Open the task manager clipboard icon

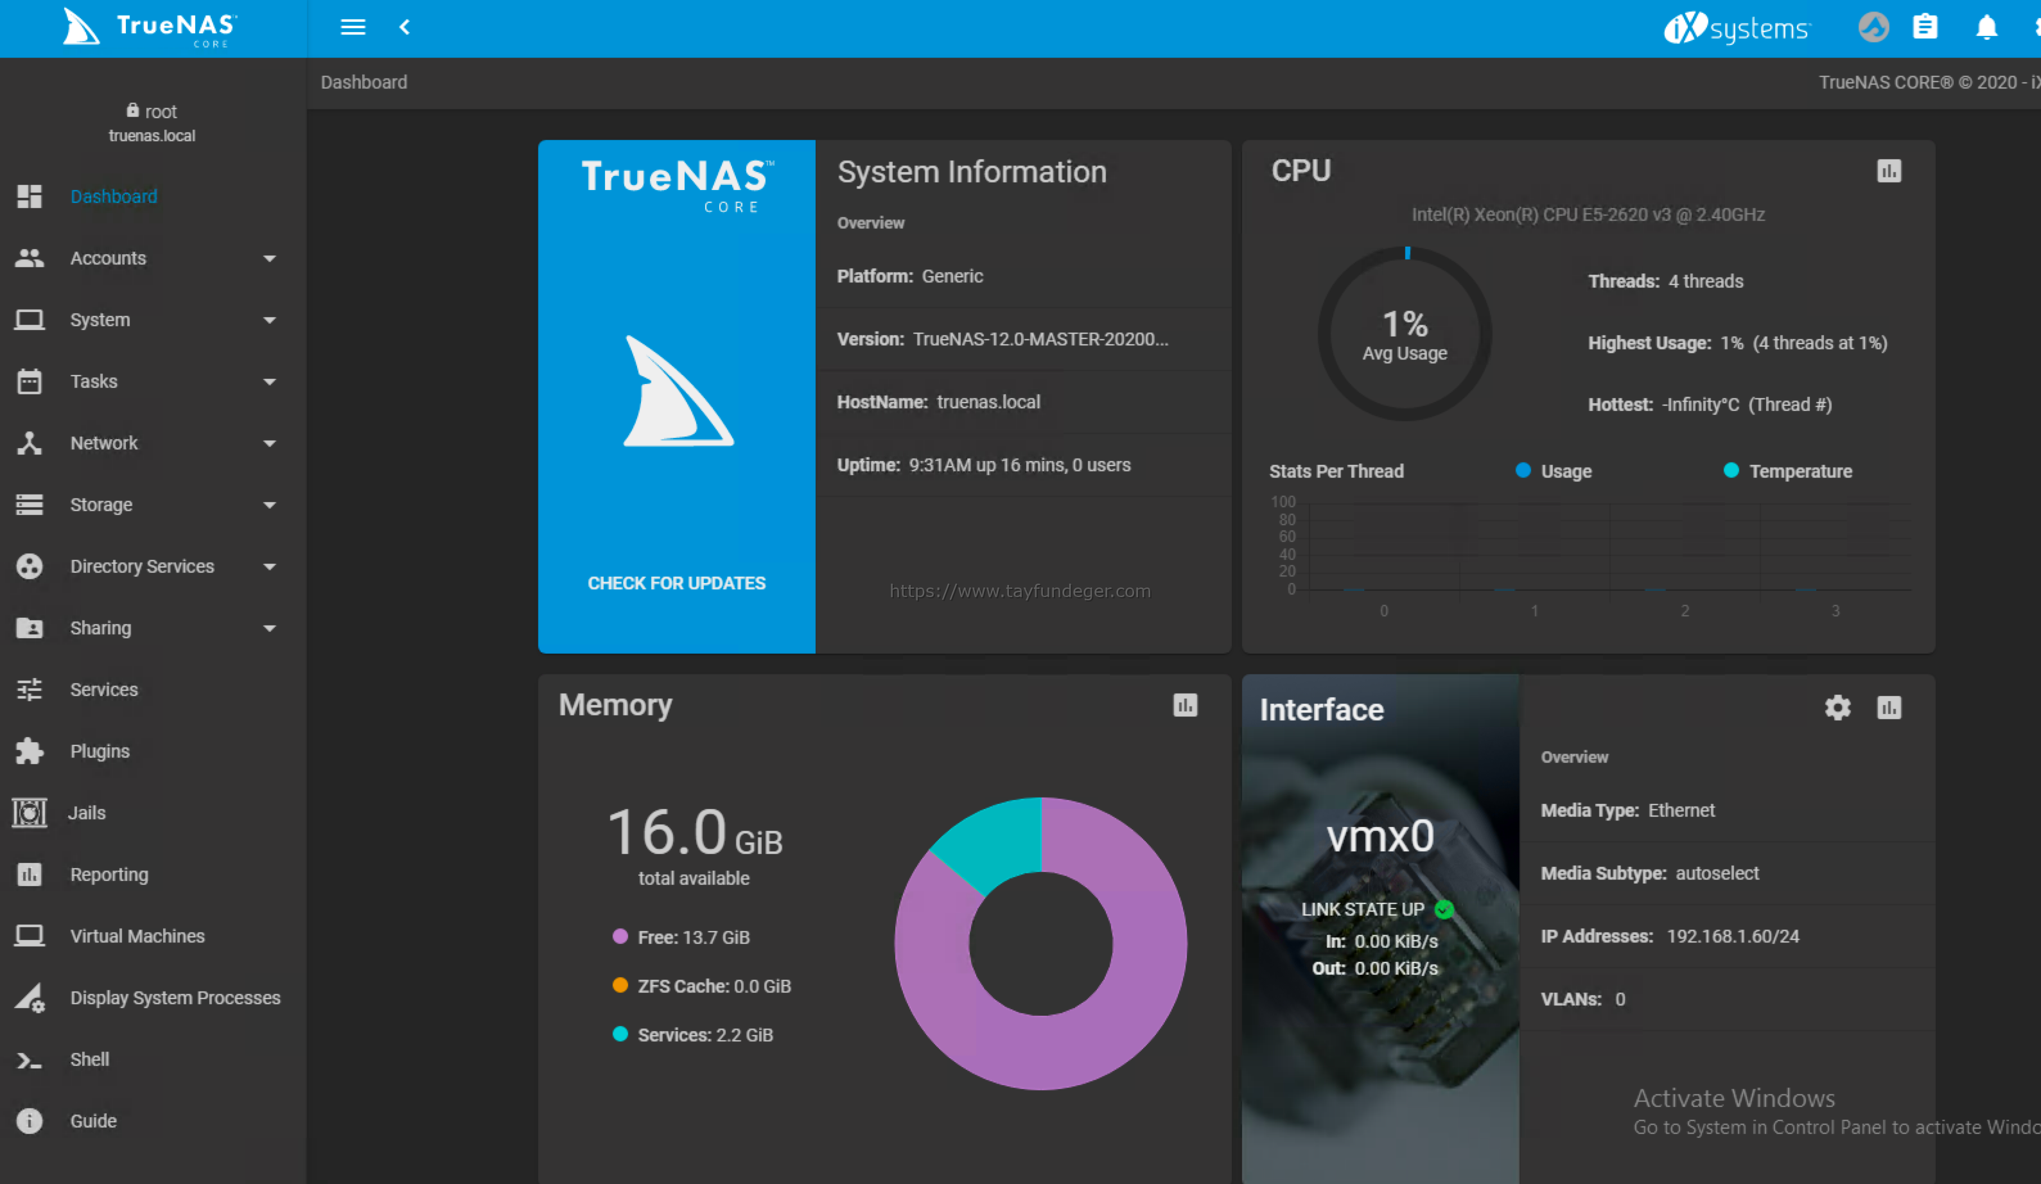coord(1925,27)
